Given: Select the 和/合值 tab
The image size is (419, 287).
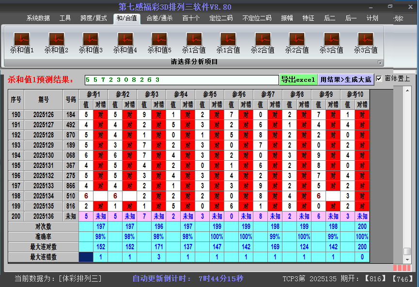Looking at the screenshot, I should click(126, 18).
